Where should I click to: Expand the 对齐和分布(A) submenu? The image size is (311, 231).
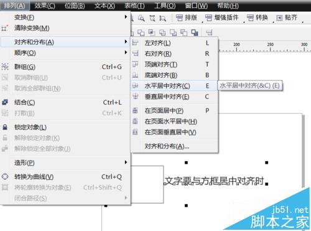tap(65, 42)
